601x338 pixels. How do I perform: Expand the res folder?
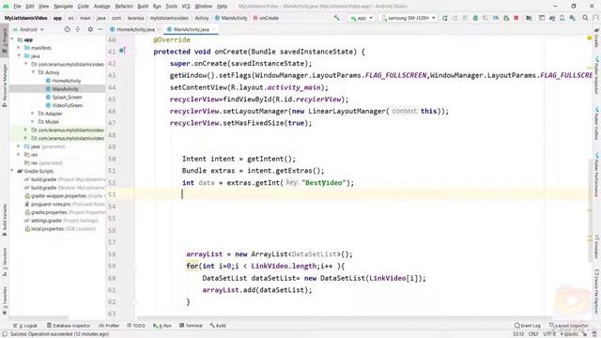(x=19, y=154)
